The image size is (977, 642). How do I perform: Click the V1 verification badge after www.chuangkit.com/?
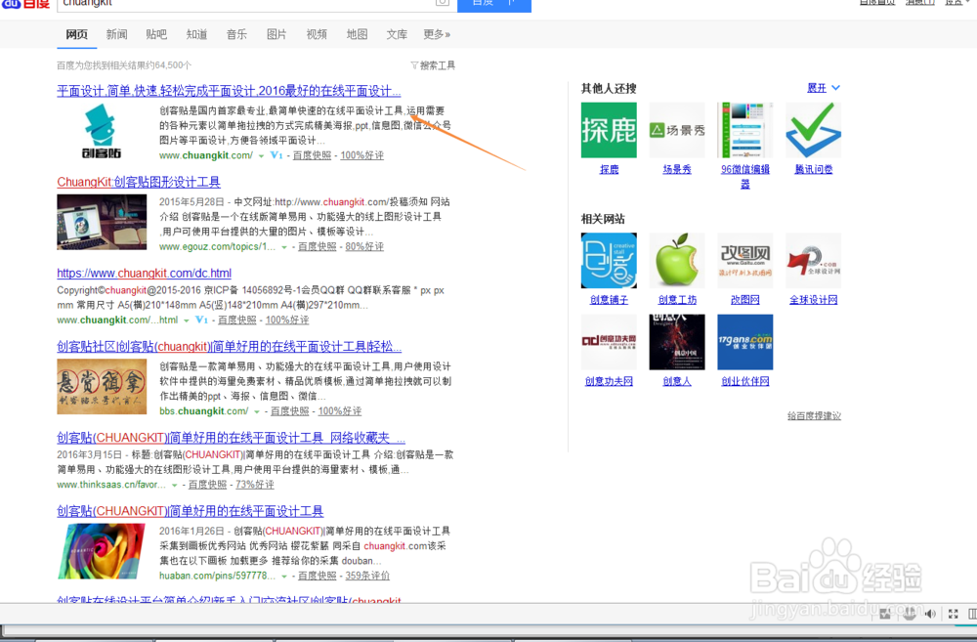click(x=276, y=155)
